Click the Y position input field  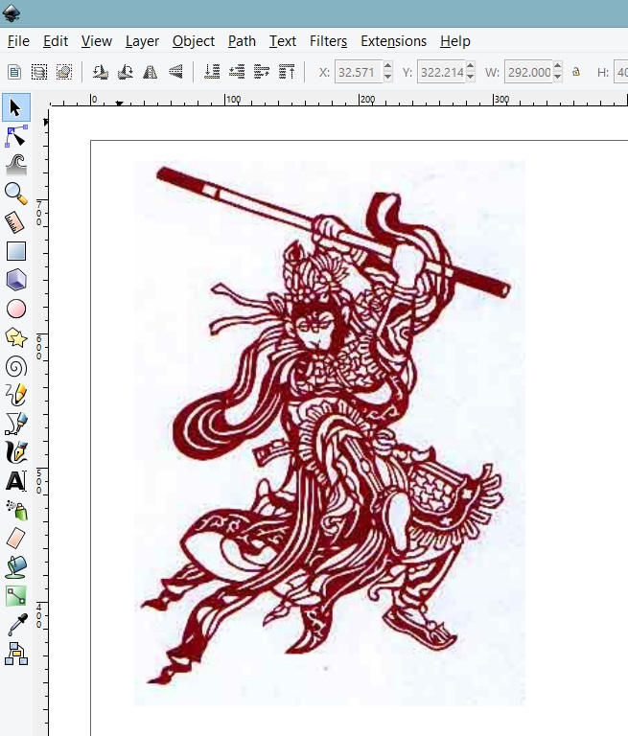442,72
